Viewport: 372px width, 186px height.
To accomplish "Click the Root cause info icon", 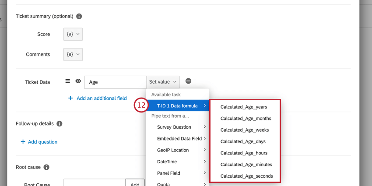I will tap(46, 167).
